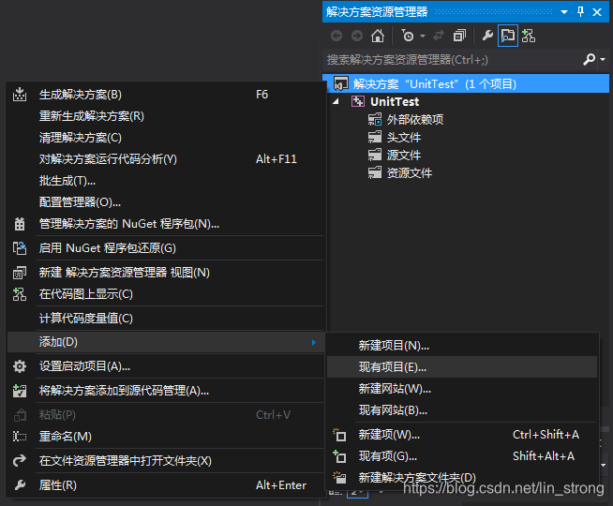Click the source control icon beside 将解决方案添加到源代码管理
The width and height of the screenshot is (613, 506).
coord(20,391)
